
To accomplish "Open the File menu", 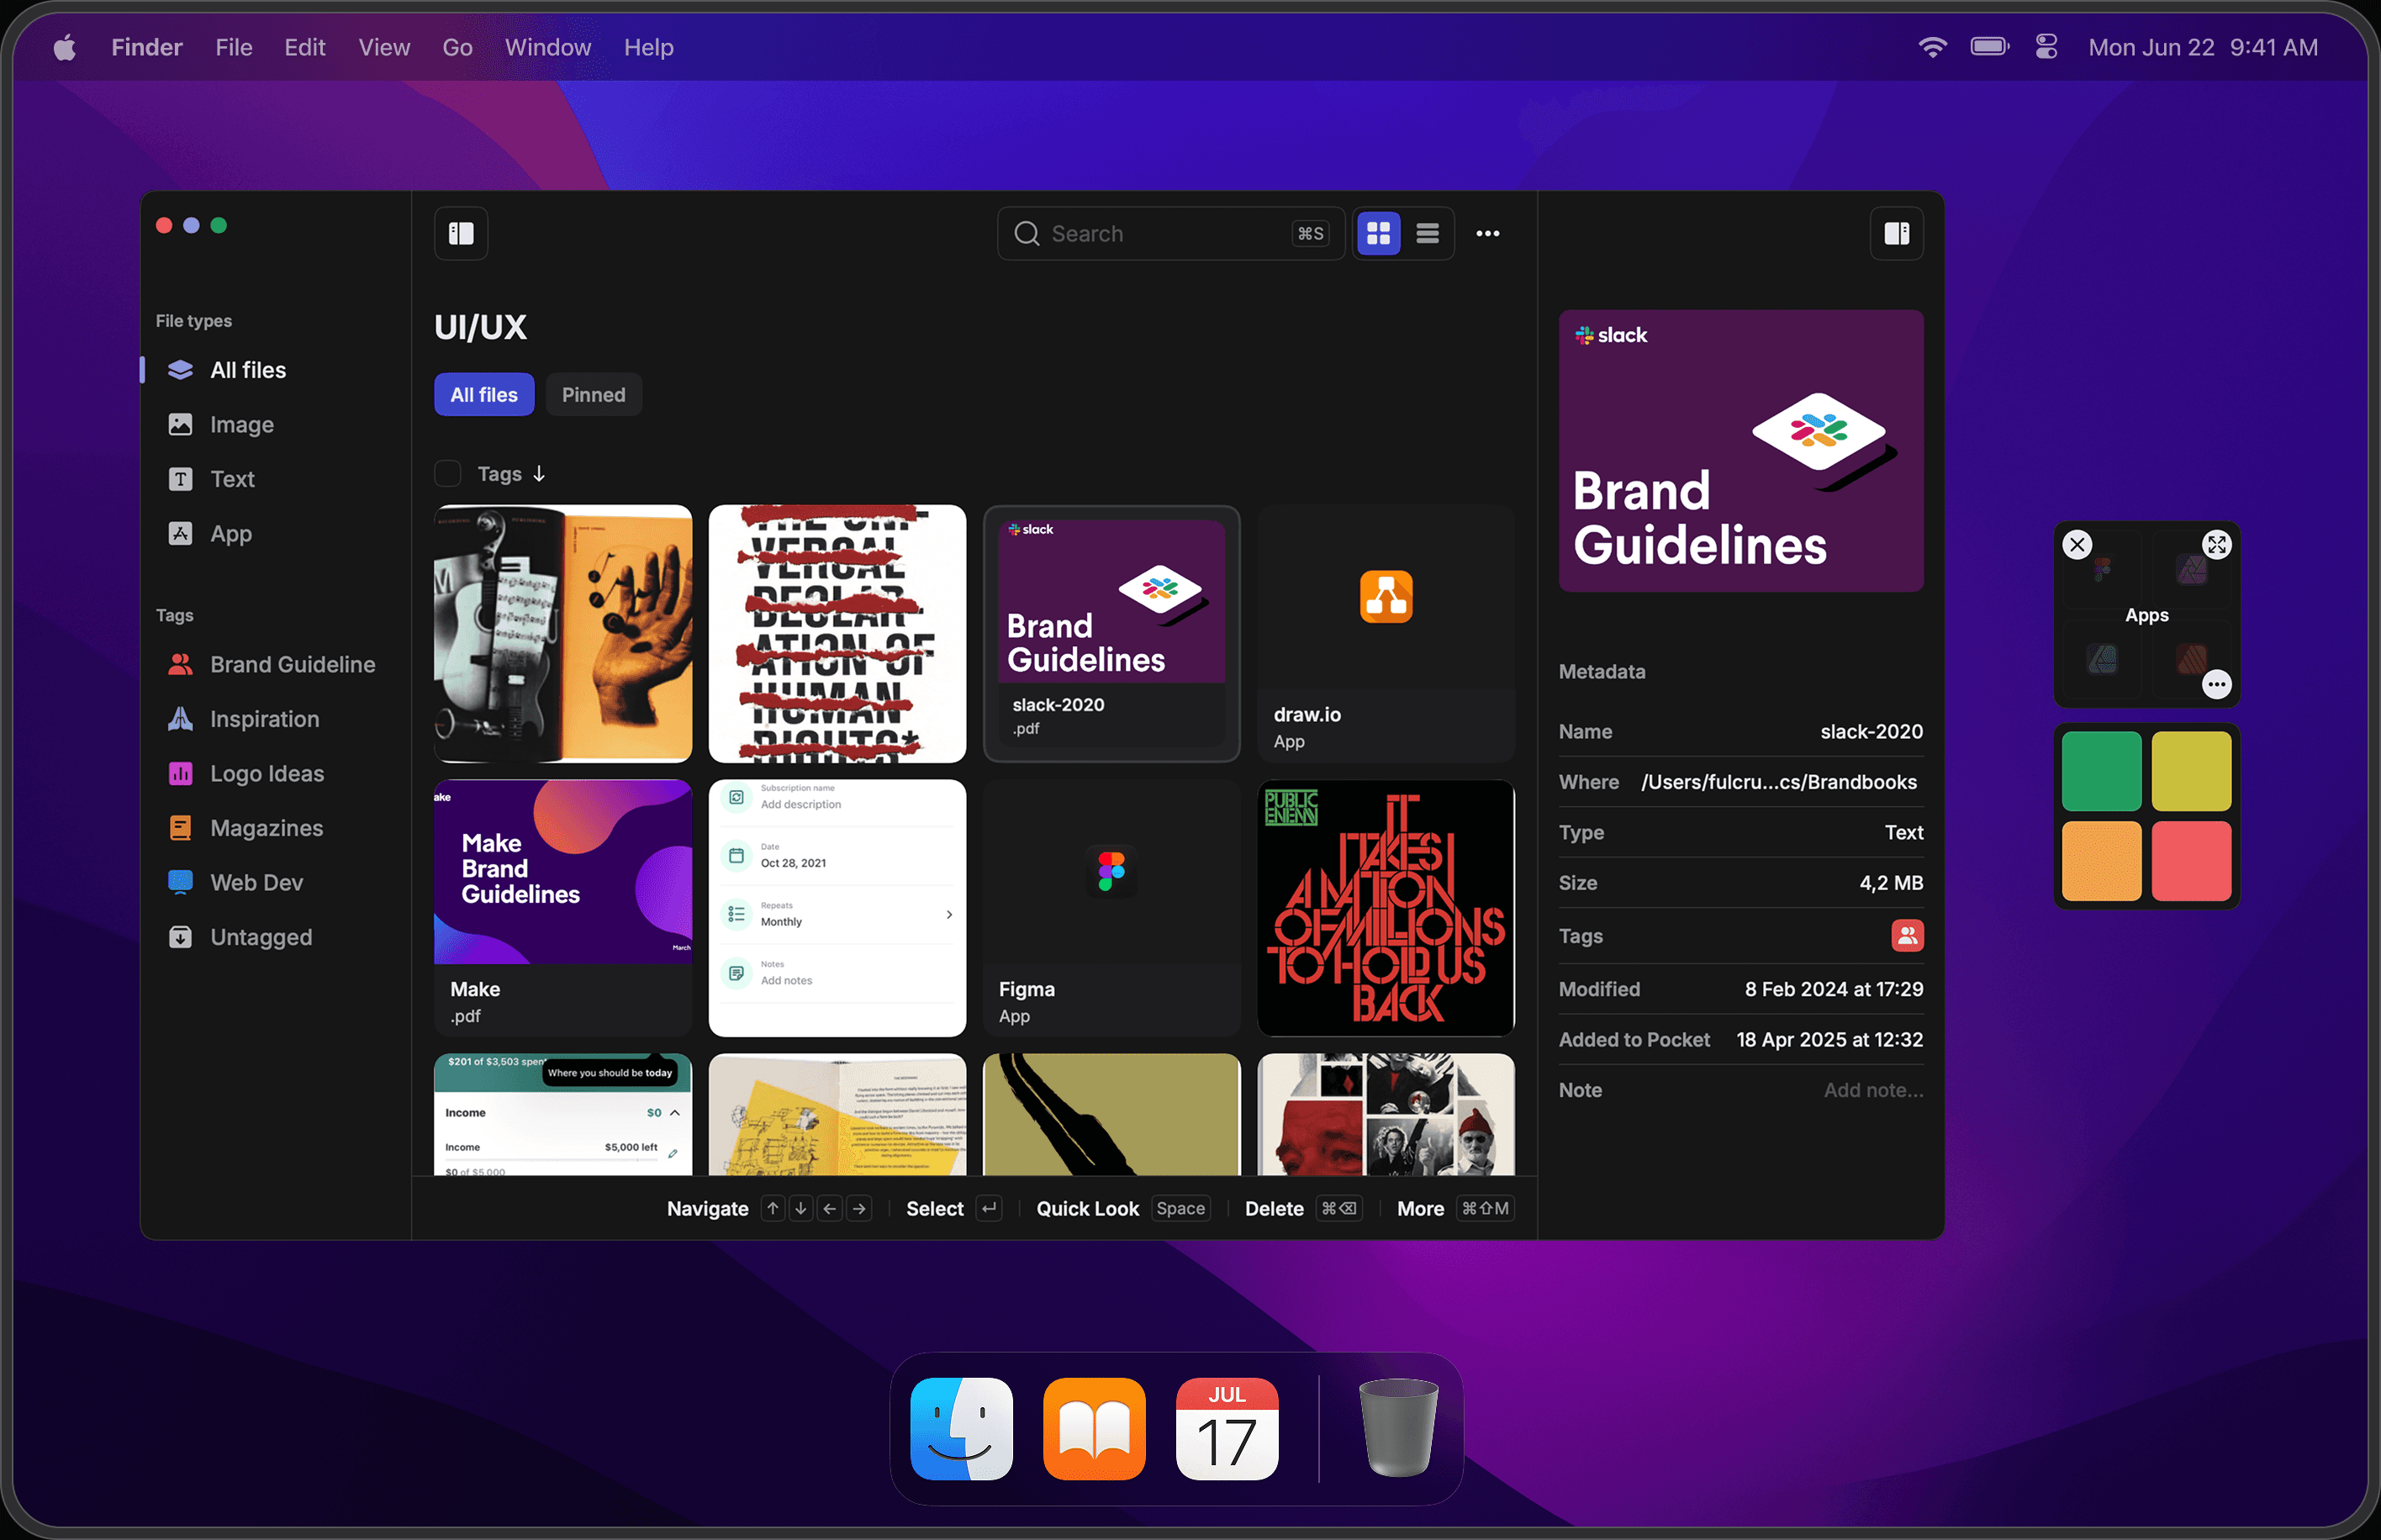I will (234, 47).
